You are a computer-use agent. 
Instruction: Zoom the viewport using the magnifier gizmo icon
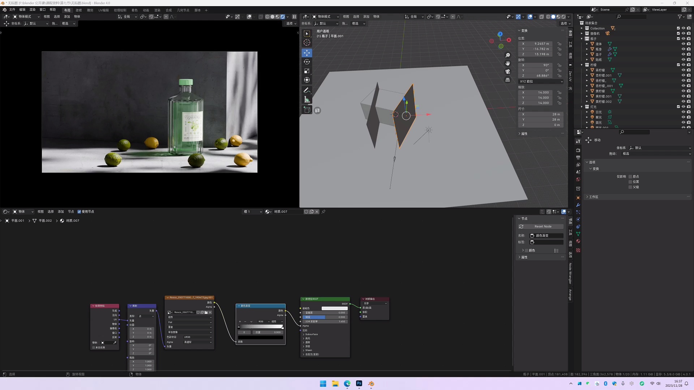pyautogui.click(x=508, y=55)
